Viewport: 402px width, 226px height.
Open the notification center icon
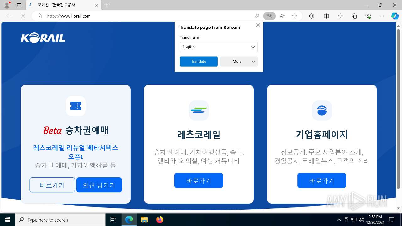click(392, 220)
